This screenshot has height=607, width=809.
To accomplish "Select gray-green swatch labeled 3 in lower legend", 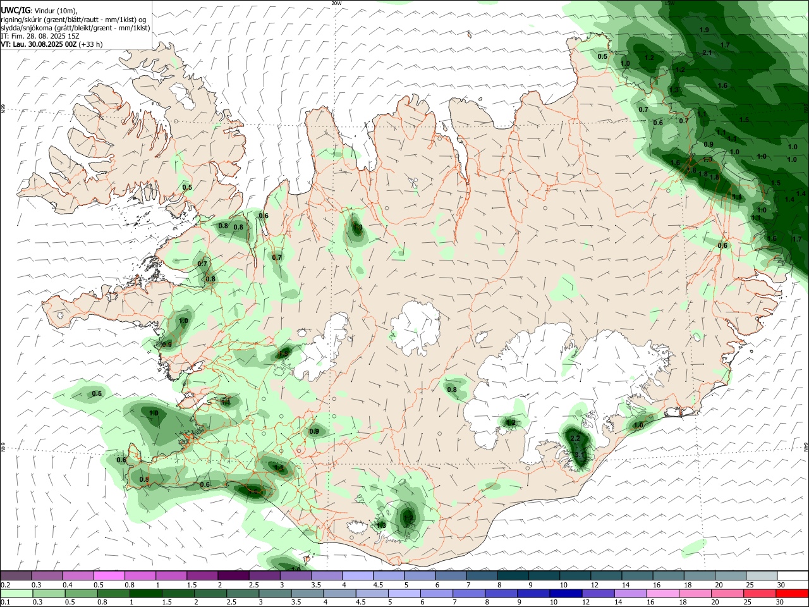I will [x=275, y=593].
